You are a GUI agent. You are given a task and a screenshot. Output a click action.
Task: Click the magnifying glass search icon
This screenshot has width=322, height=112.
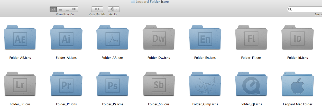(290, 9)
